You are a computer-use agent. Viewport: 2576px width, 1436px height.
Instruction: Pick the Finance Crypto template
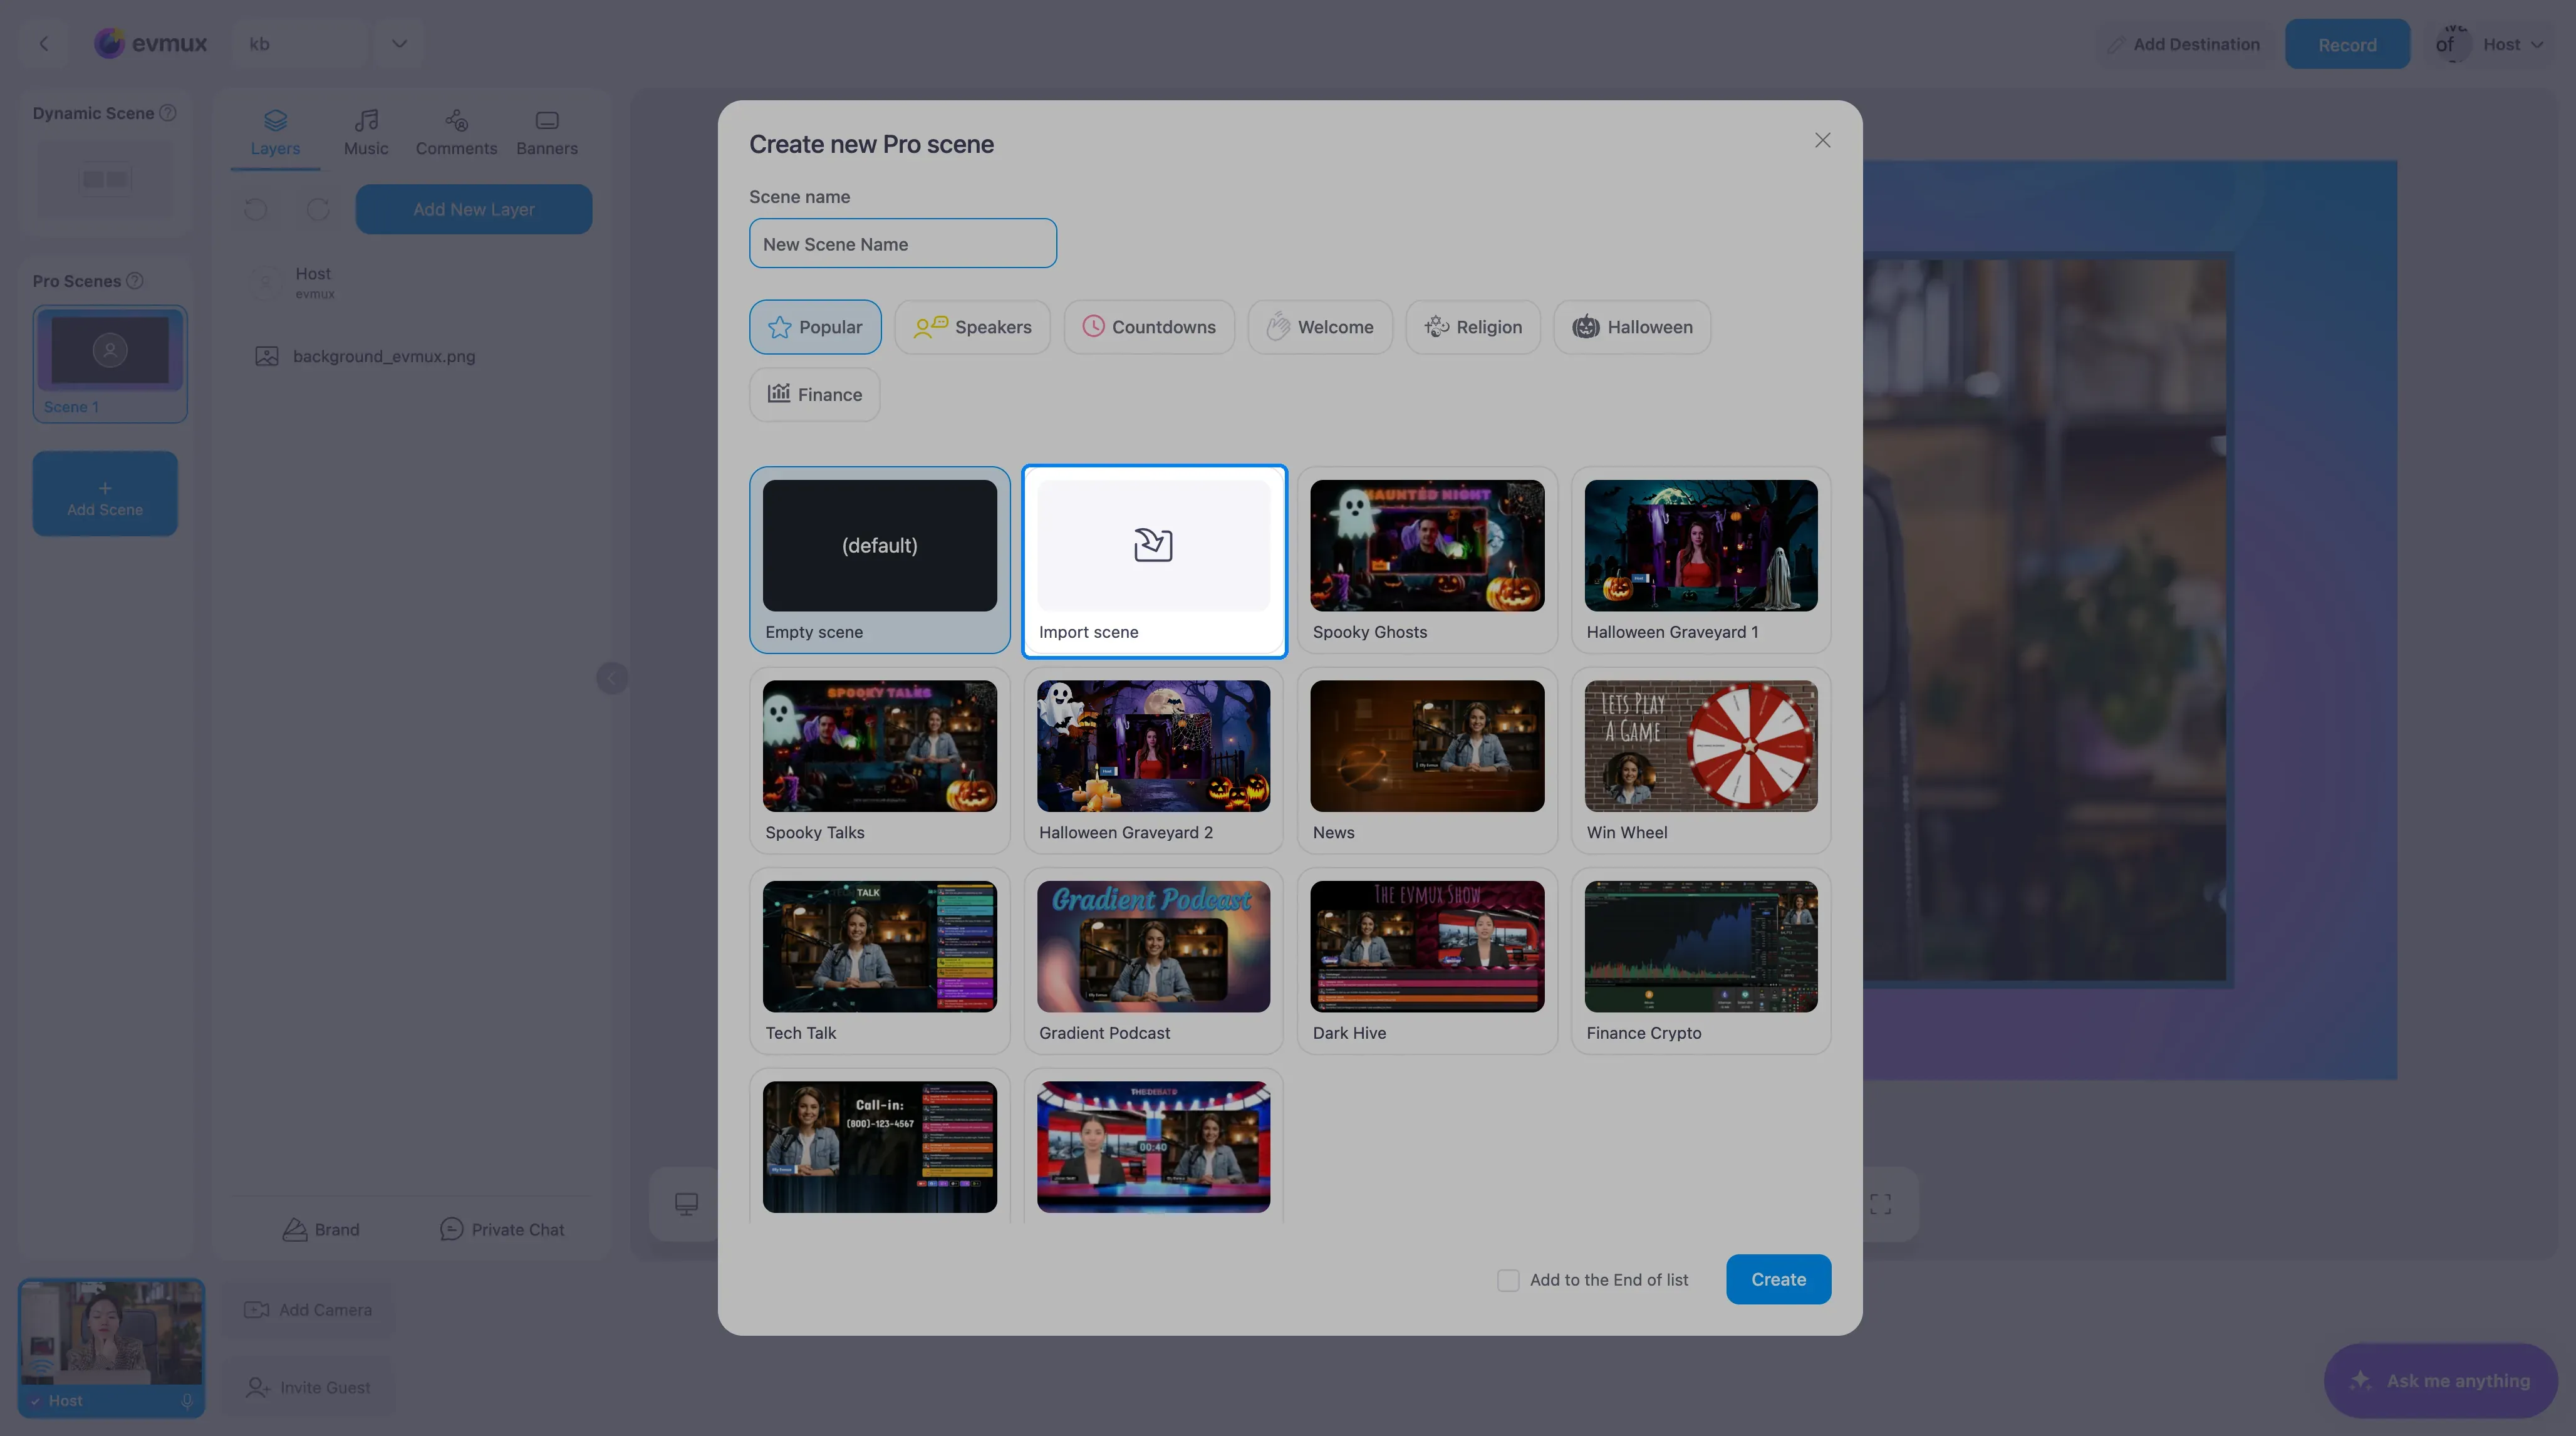coord(1700,961)
